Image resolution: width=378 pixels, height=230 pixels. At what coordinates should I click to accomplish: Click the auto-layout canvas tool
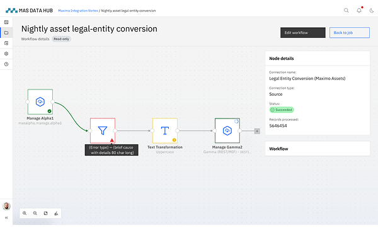(56, 213)
